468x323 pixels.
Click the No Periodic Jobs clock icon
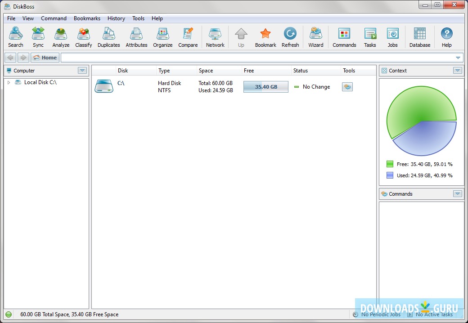point(355,314)
